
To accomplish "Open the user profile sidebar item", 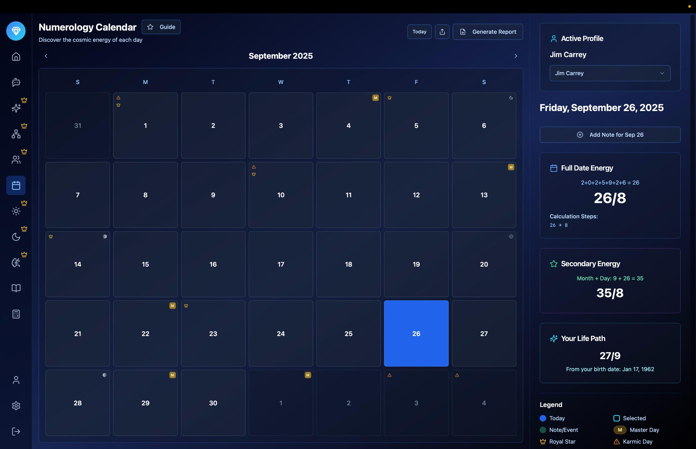I will tap(16, 380).
